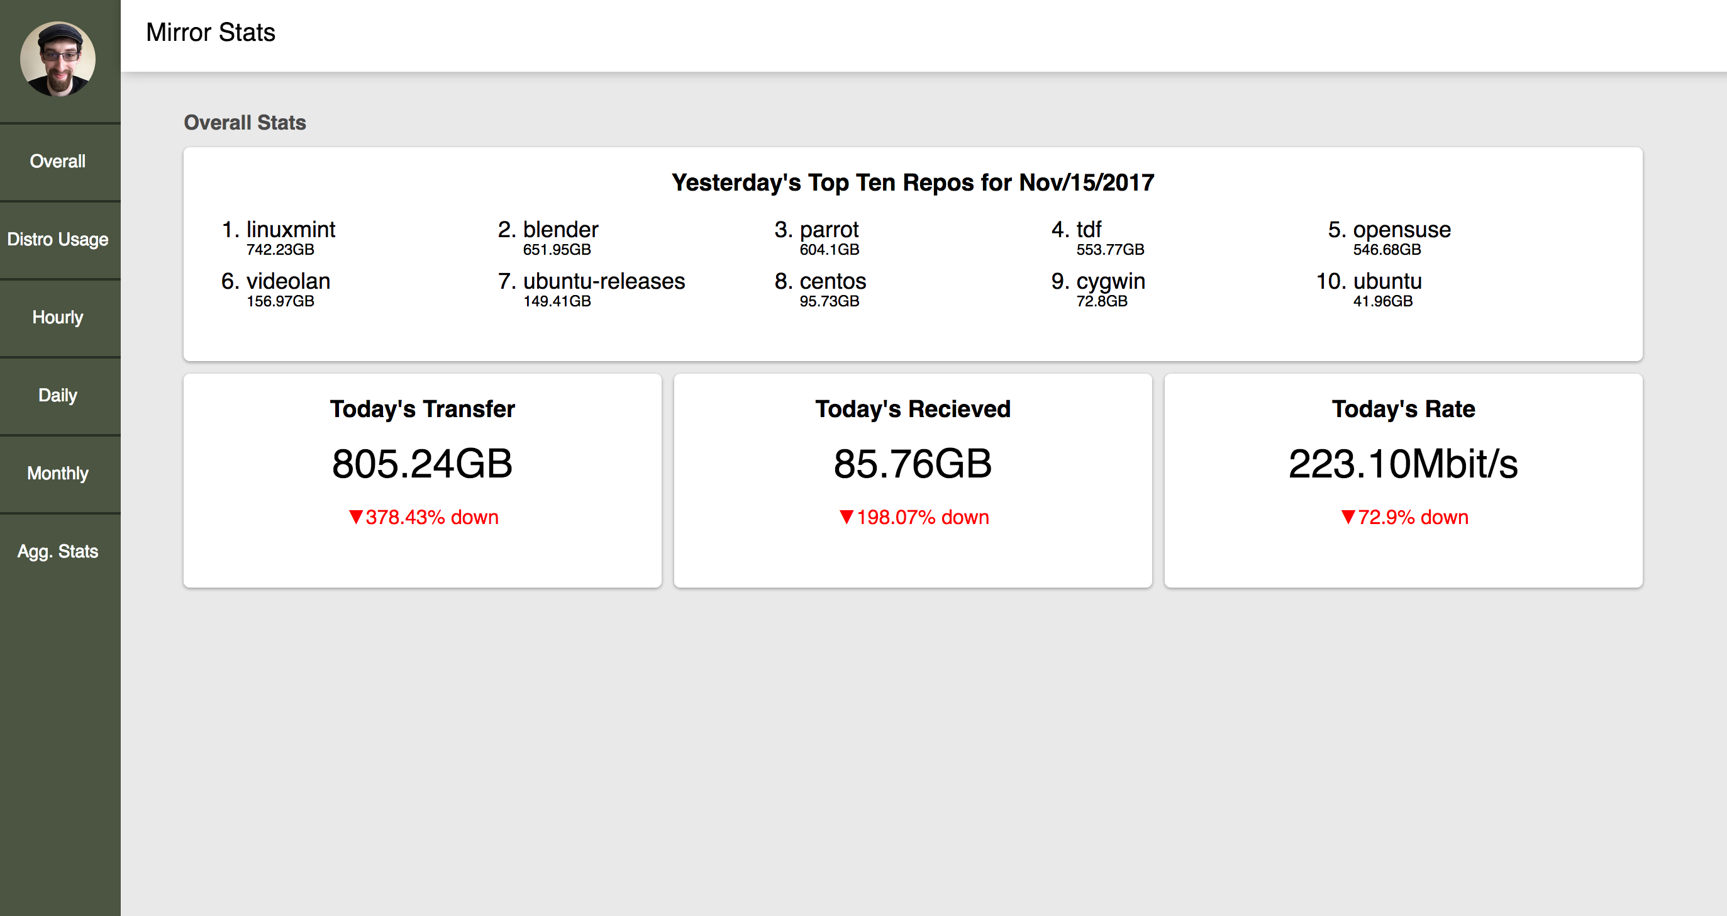This screenshot has width=1727, height=916.
Task: Click the opensuse repo entry
Action: pos(1401,230)
